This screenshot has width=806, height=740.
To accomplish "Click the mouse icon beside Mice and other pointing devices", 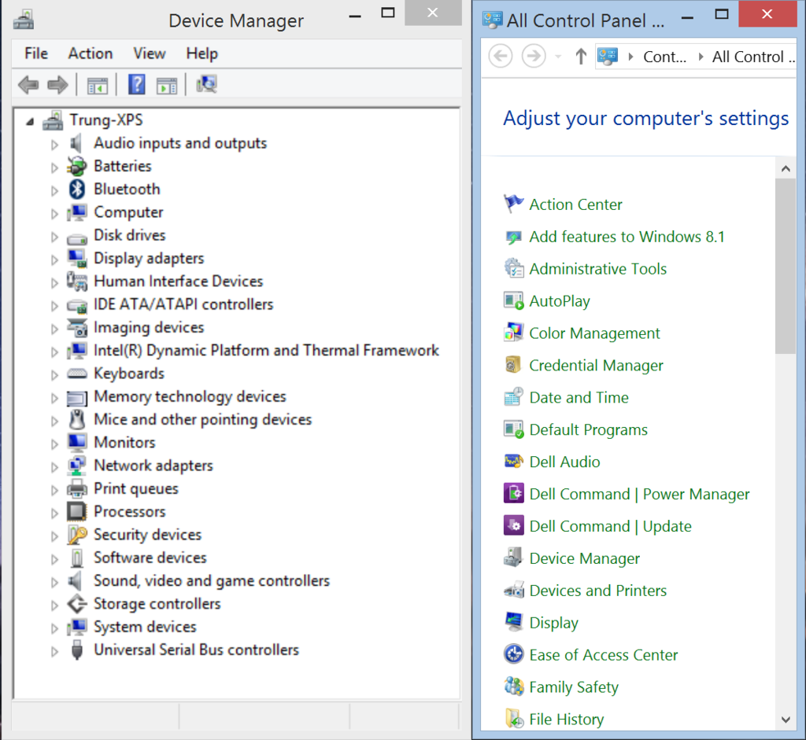I will 77,420.
